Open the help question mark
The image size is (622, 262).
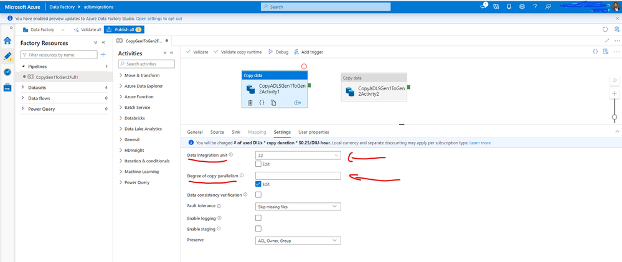(535, 7)
